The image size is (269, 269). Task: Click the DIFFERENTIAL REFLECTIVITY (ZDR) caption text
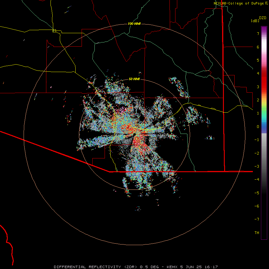pyautogui.click(x=96, y=267)
